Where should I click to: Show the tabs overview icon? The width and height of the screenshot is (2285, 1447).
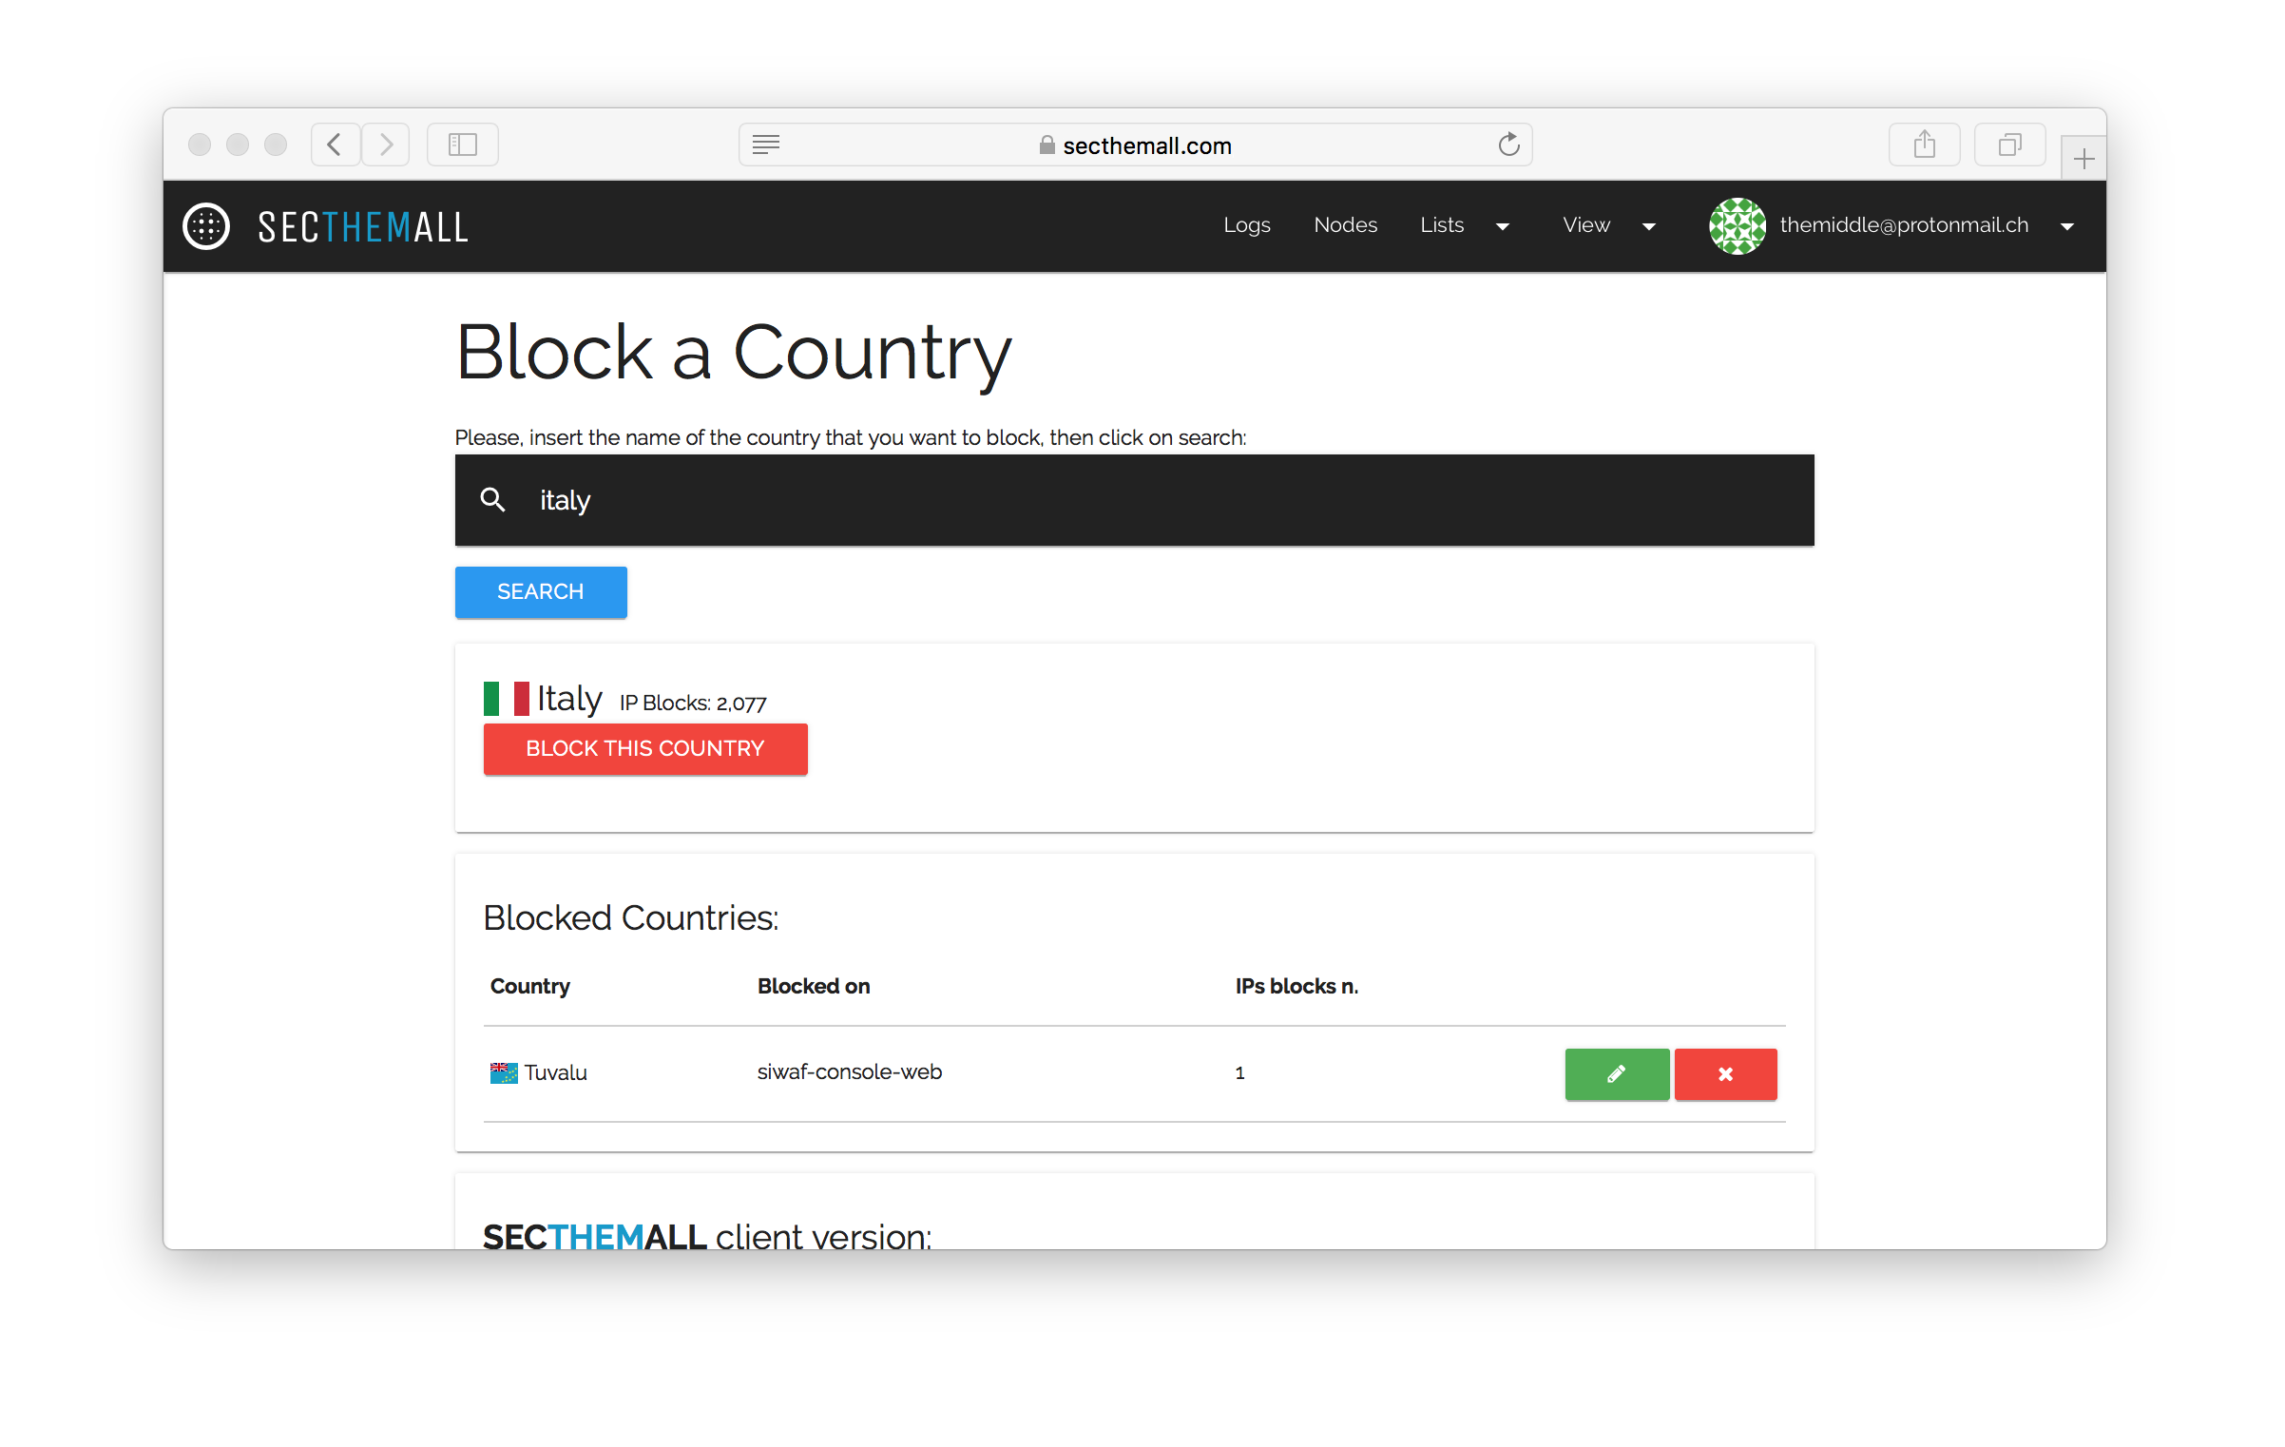[x=2009, y=145]
